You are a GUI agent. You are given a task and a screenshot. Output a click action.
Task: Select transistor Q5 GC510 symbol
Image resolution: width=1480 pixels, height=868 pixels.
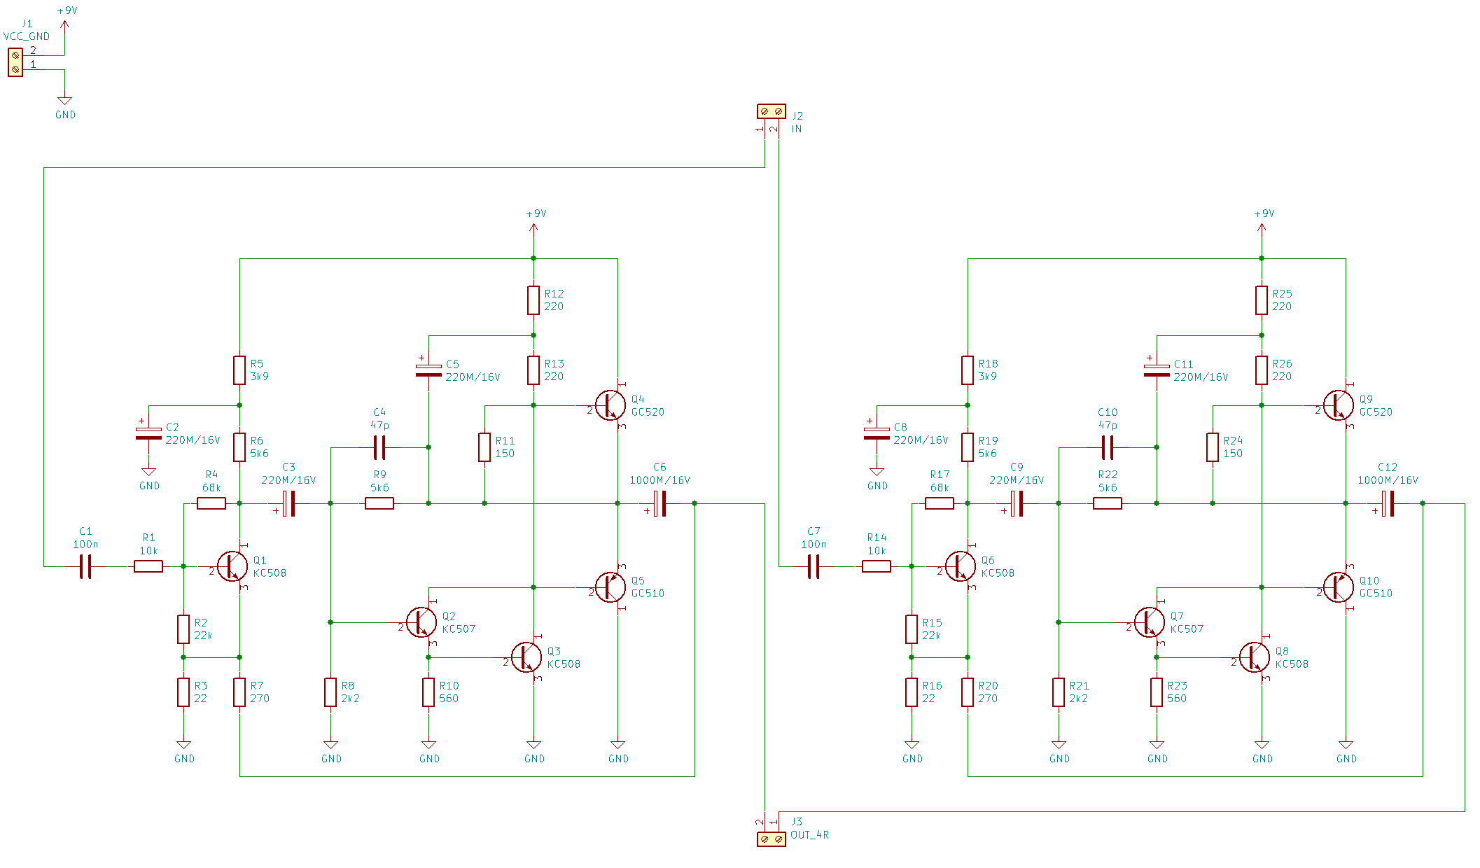click(x=610, y=587)
